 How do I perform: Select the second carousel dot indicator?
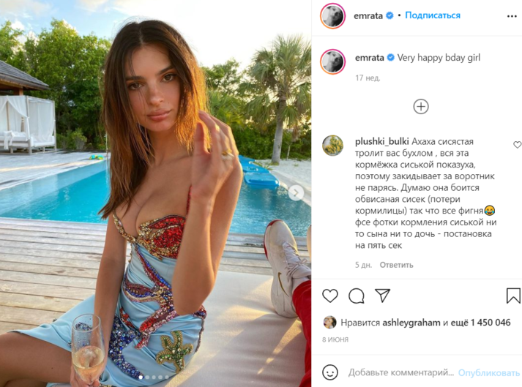(x=147, y=377)
